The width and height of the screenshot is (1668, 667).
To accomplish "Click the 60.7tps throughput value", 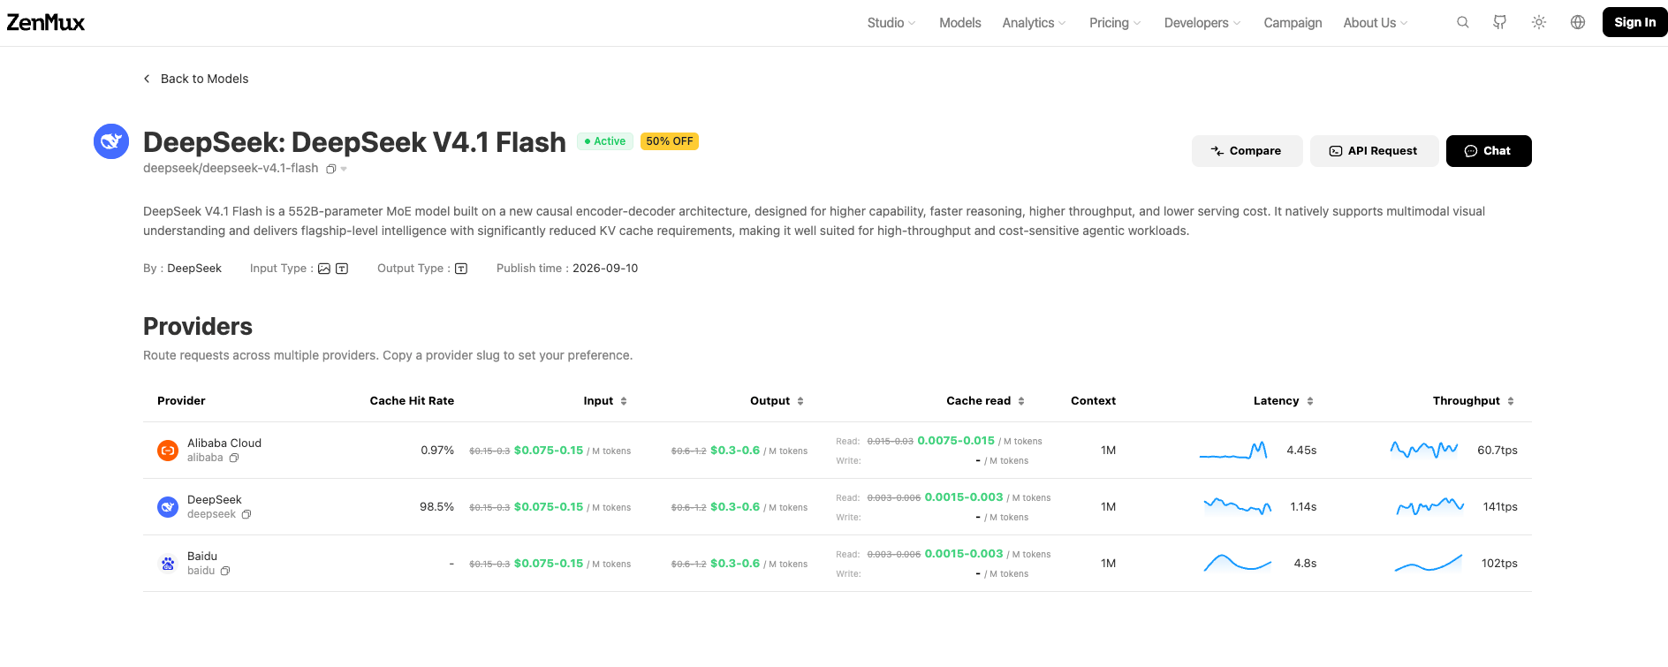I will coord(1497,451).
